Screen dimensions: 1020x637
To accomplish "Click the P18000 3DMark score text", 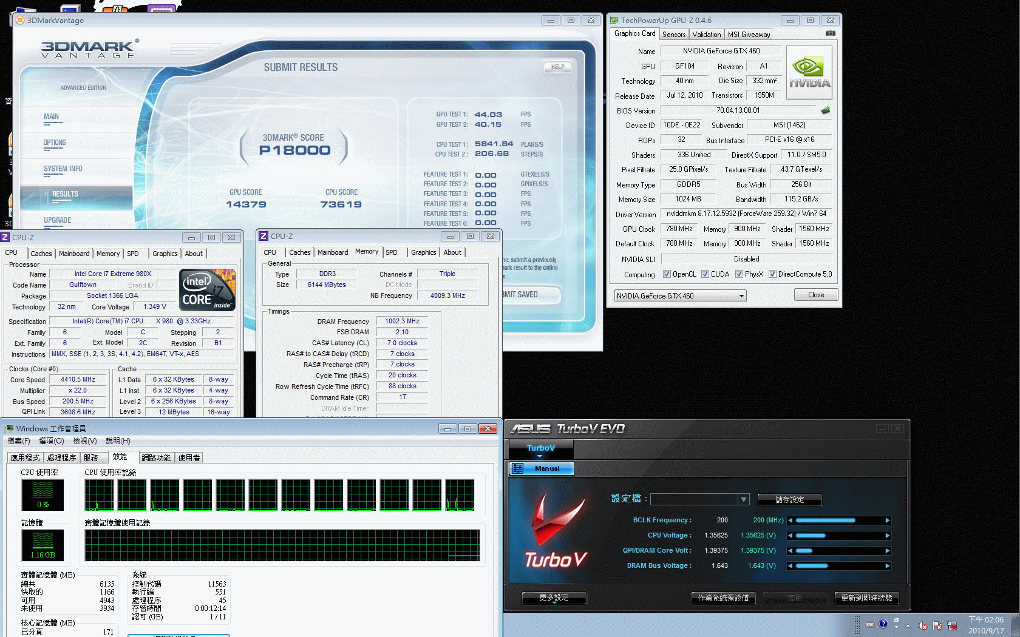I will pos(294,150).
